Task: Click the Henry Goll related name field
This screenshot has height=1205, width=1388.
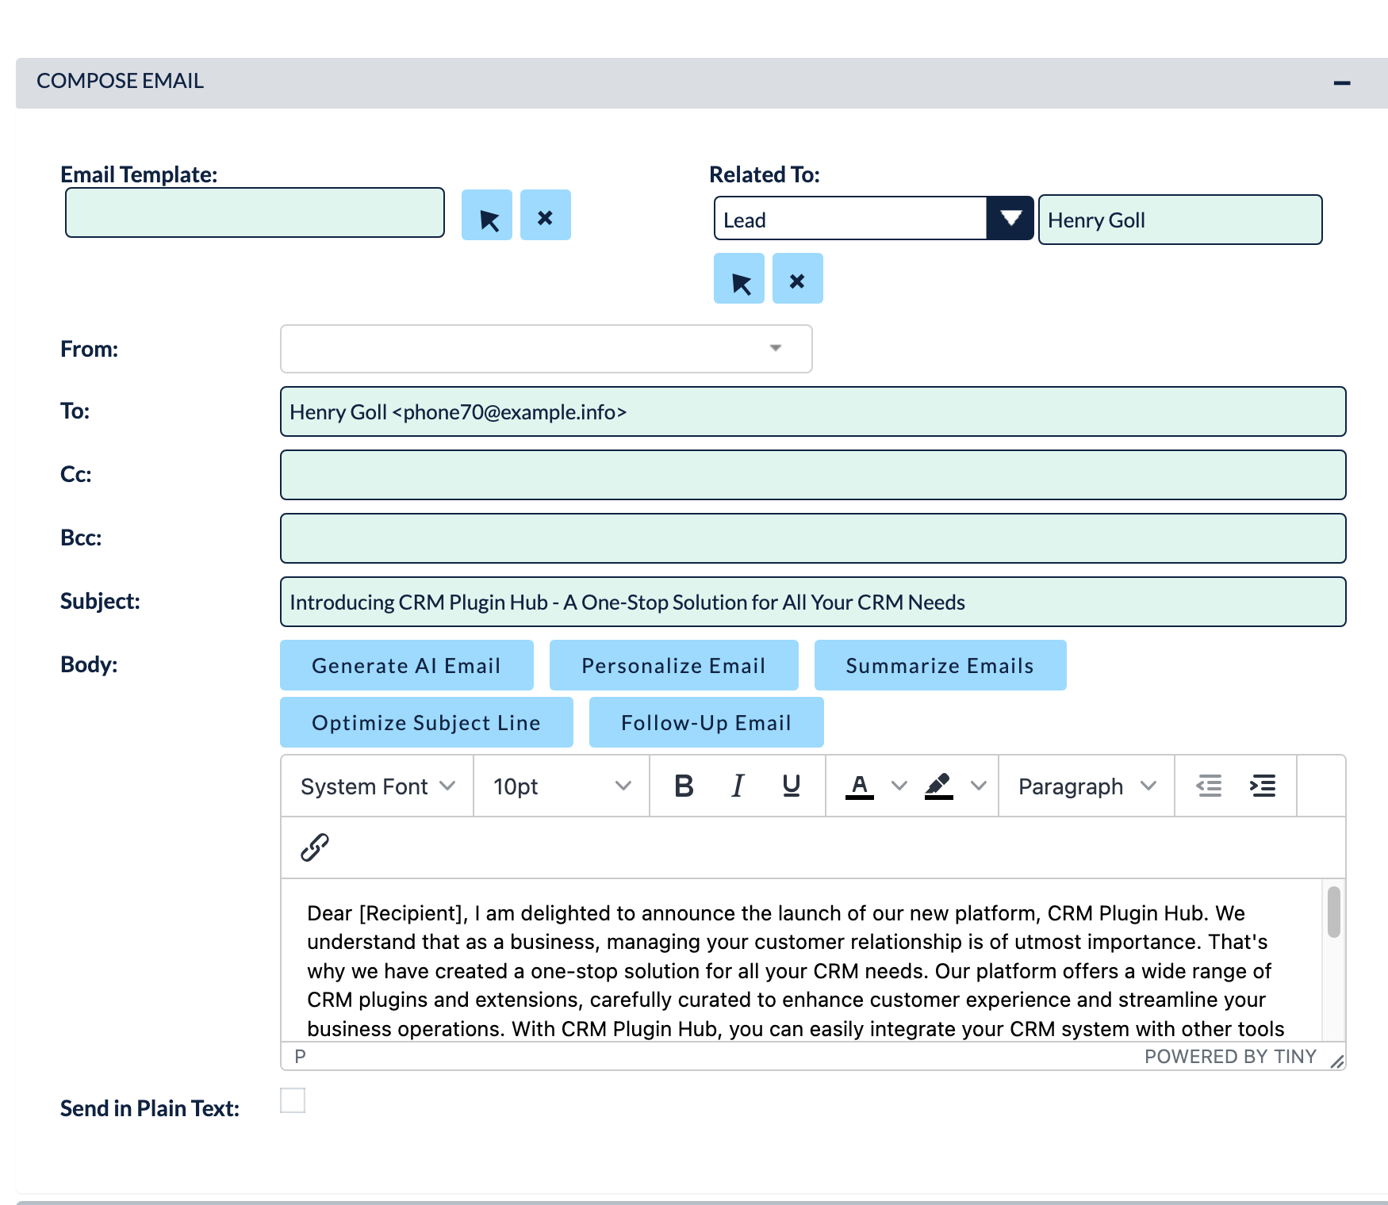Action: (1180, 220)
